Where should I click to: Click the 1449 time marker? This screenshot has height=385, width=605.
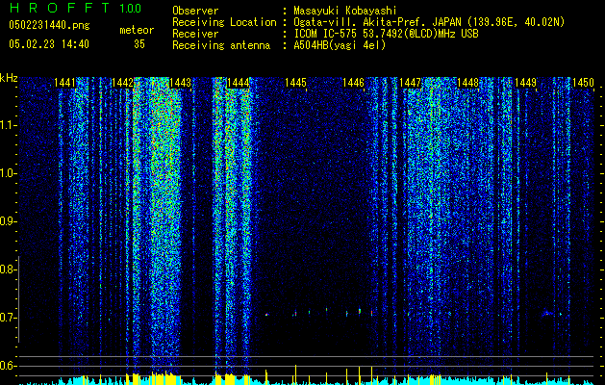525,83
